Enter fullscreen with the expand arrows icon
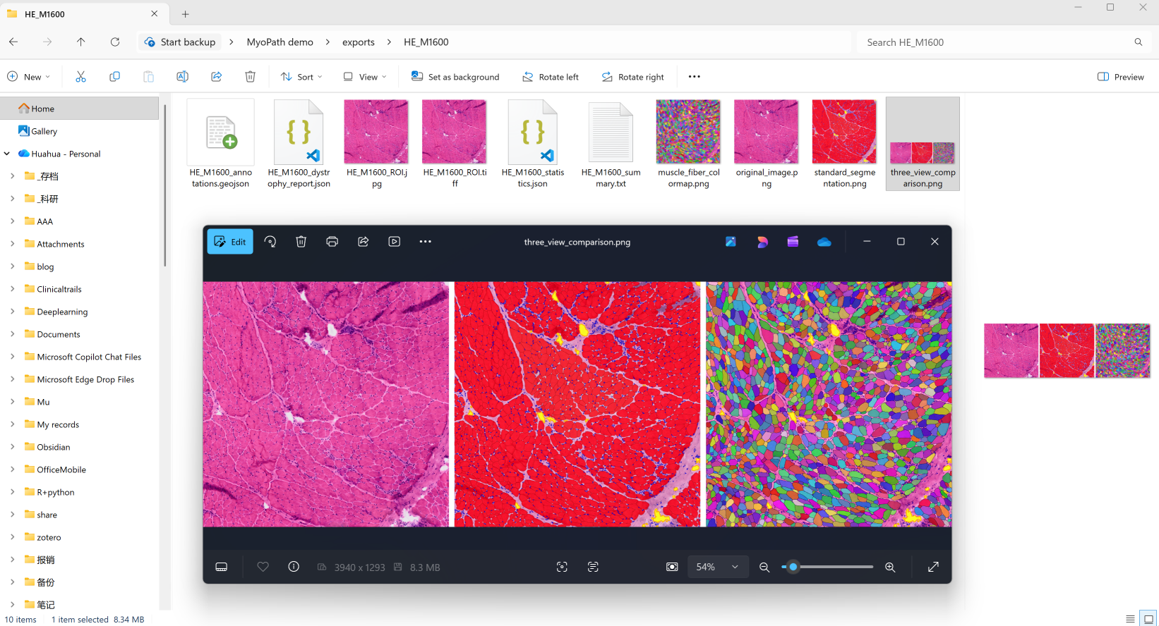1159x626 pixels. [933, 567]
